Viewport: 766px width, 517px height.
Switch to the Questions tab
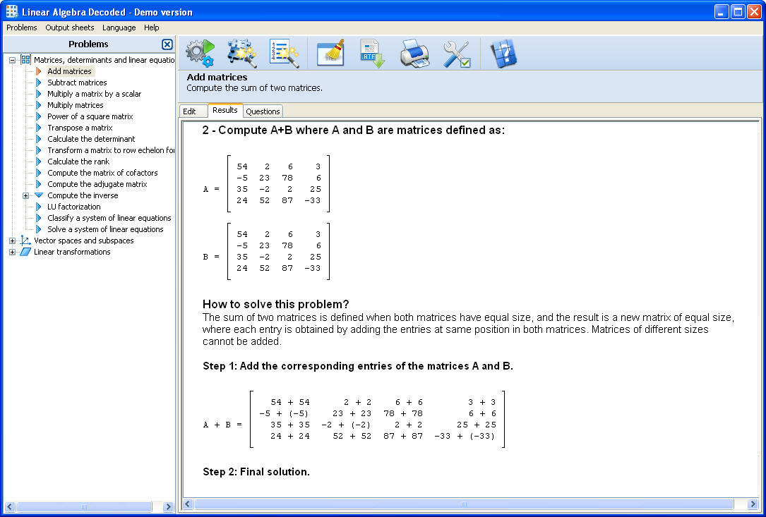coord(263,111)
